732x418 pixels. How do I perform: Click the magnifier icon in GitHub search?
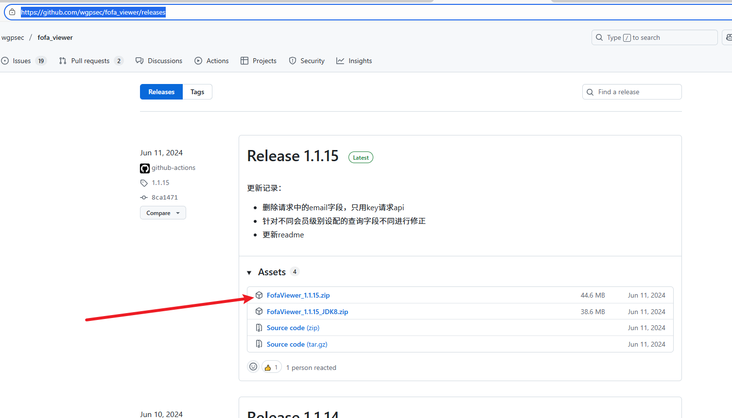(x=599, y=37)
